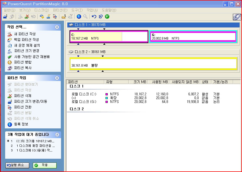242x172 pixels.
Task: Select pending operation 3 (G:) 작성
Action: (x=32, y=150)
